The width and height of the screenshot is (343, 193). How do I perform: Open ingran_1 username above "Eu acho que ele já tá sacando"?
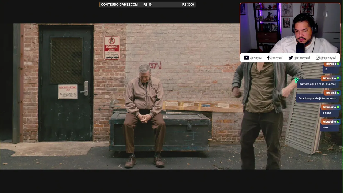click(x=331, y=93)
